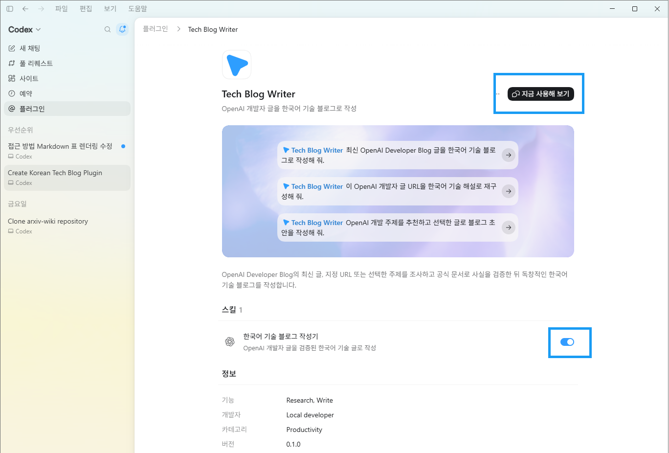This screenshot has height=453, width=669.
Task: Open the three-dots more options menu
Action: (498, 94)
